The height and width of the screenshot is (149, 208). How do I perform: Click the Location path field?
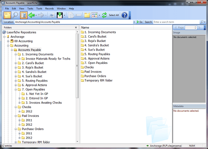pos(74,22)
